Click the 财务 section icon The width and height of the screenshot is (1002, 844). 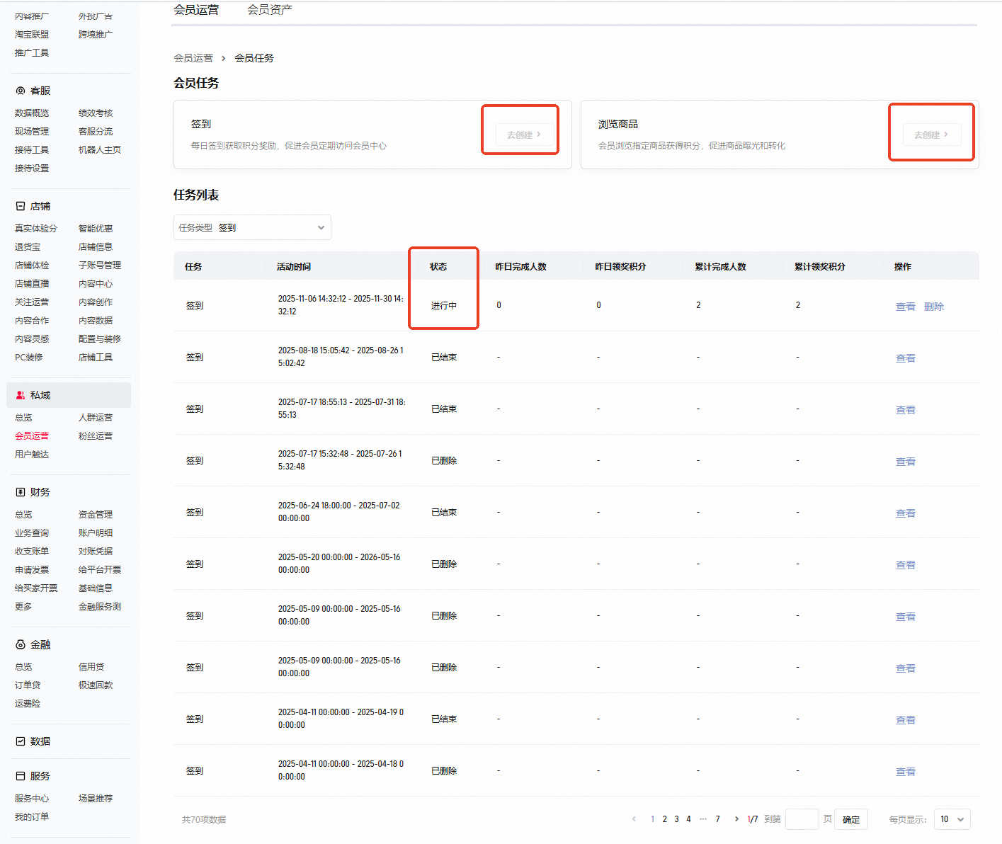[x=21, y=492]
